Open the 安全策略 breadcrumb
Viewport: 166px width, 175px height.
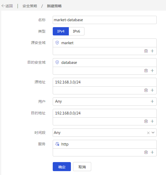pyautogui.click(x=30, y=6)
